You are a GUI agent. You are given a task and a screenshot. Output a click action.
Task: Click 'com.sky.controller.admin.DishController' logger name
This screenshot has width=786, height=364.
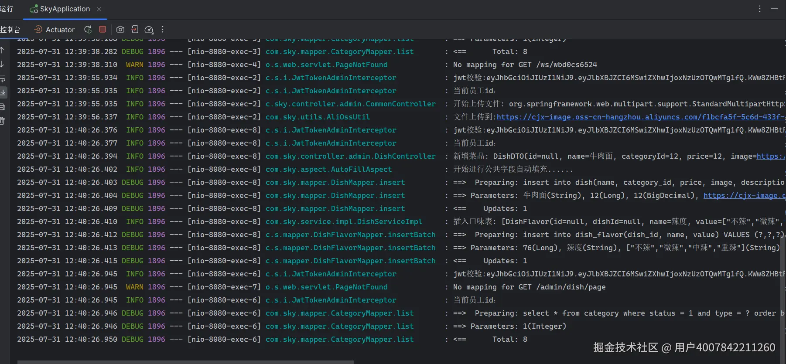tap(351, 156)
